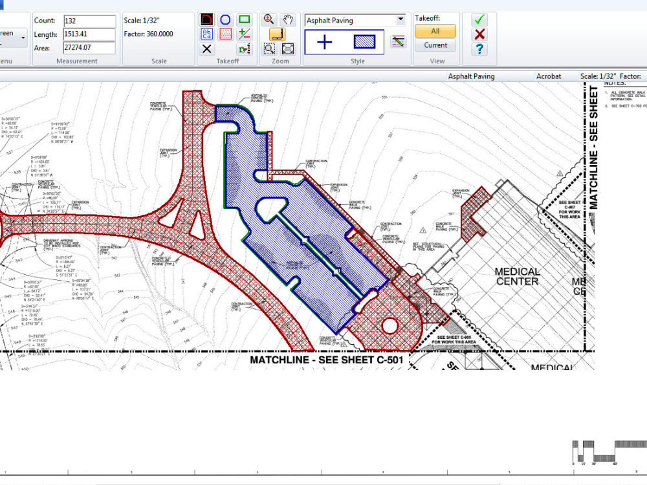Image resolution: width=647 pixels, height=485 pixels.
Task: Open help with the question mark
Action: tap(479, 49)
